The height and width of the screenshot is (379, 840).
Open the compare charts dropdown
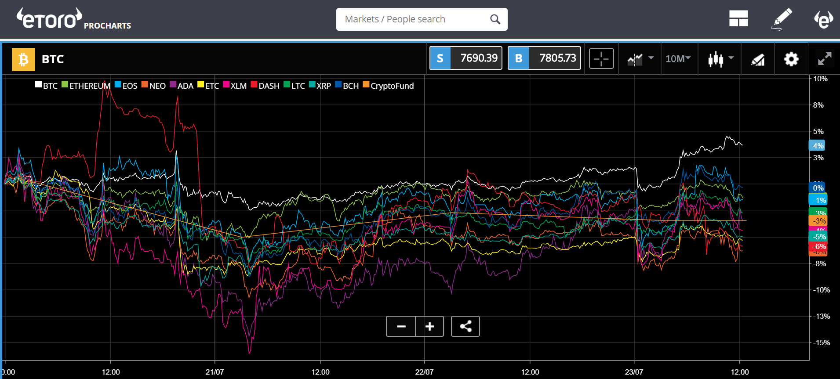(x=640, y=59)
